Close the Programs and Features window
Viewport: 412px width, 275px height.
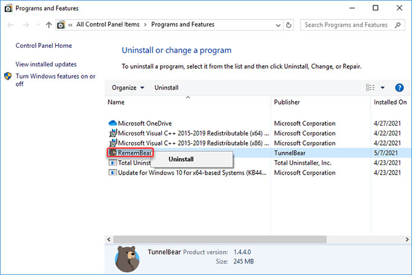(x=399, y=8)
